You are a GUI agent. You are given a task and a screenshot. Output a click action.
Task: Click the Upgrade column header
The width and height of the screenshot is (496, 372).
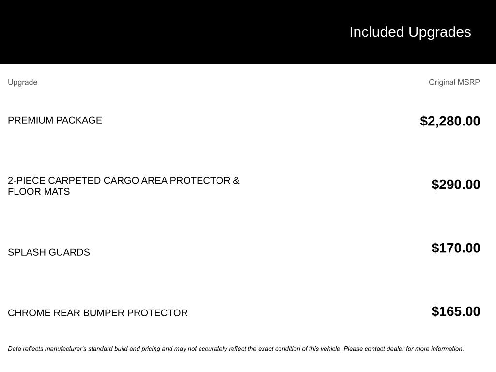[22, 82]
